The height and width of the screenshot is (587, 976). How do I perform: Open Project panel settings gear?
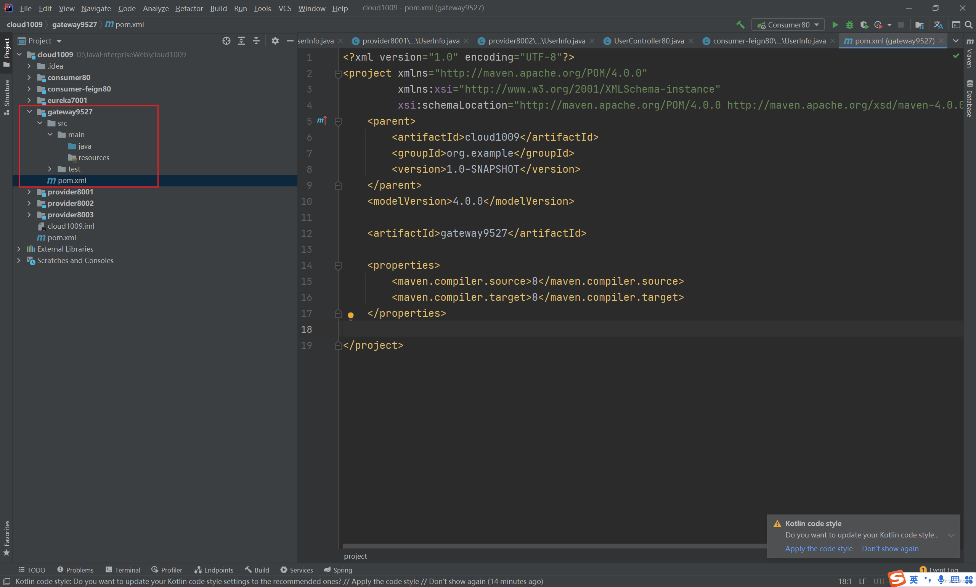point(275,41)
